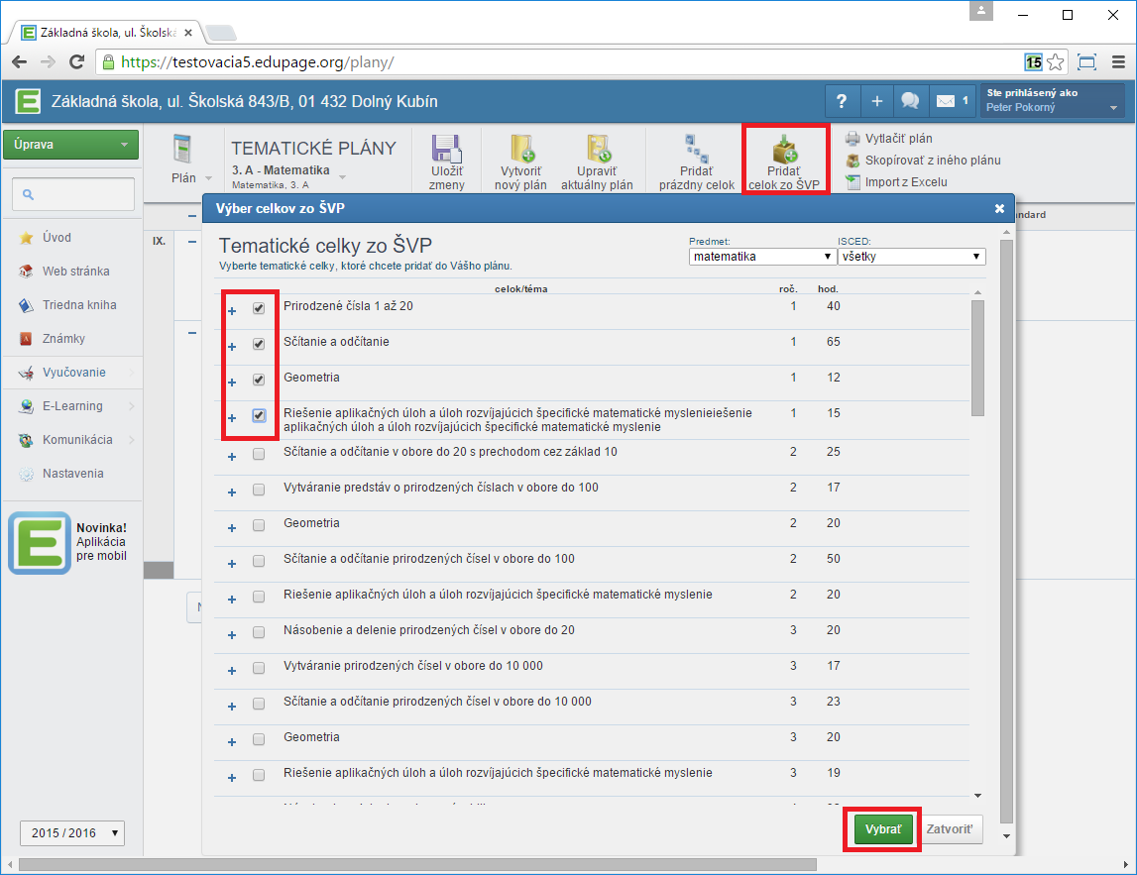
Task: Tick Vytváranie prirodzených čísel do 10 000 checkbox
Action: (259, 668)
